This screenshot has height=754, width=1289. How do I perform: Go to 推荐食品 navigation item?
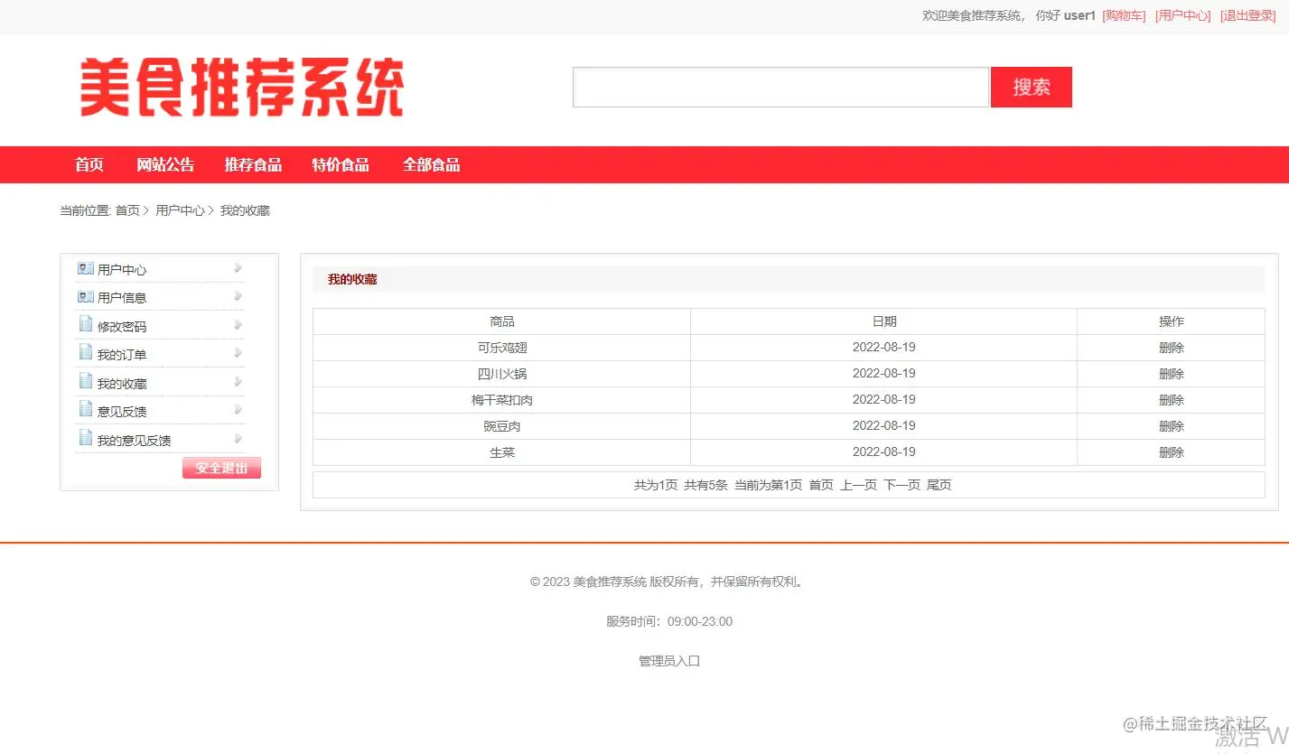point(253,164)
